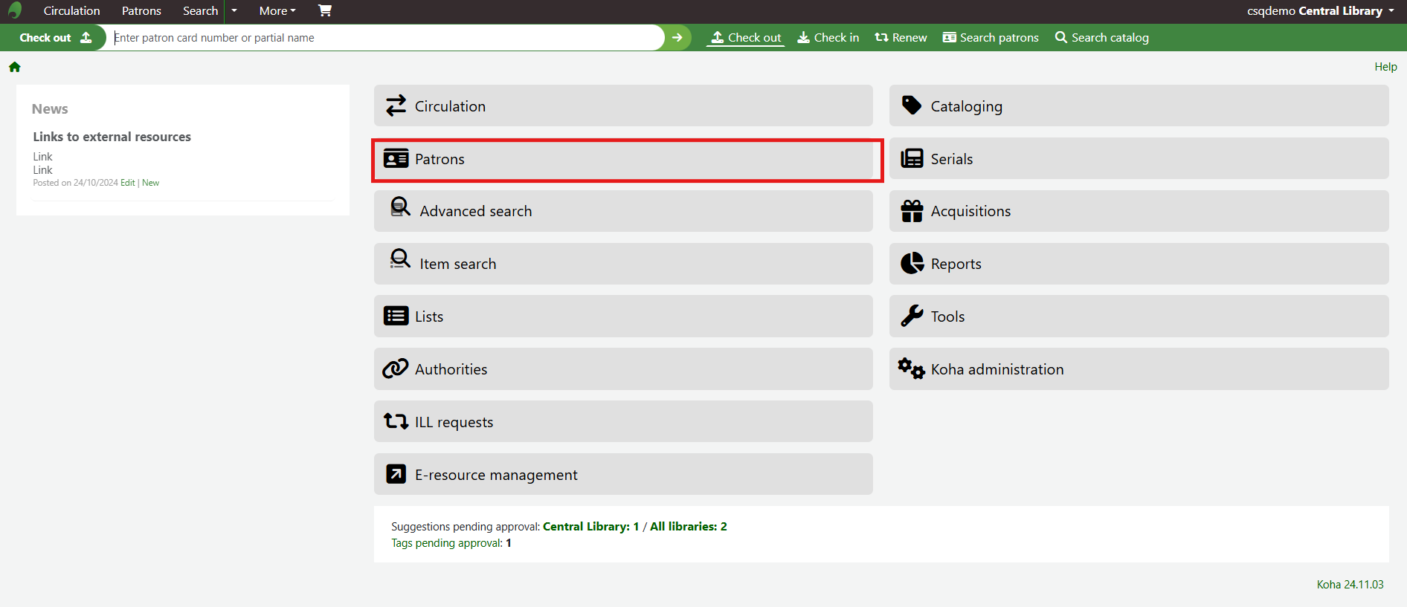The height and width of the screenshot is (607, 1407).
Task: Click Edit link under the news post
Action: (x=128, y=183)
